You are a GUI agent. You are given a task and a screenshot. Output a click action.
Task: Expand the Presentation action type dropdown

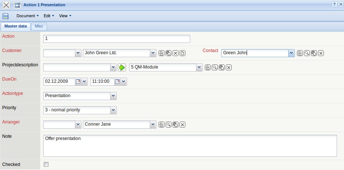pyautogui.click(x=113, y=96)
